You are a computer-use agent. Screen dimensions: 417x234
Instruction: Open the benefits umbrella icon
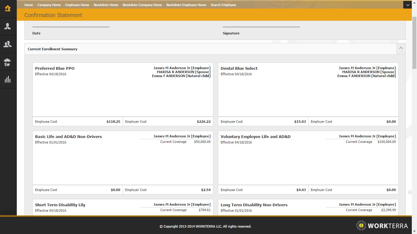point(8,62)
